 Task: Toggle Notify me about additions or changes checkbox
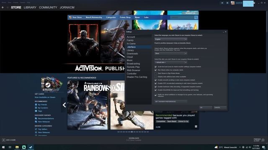tap(155, 95)
